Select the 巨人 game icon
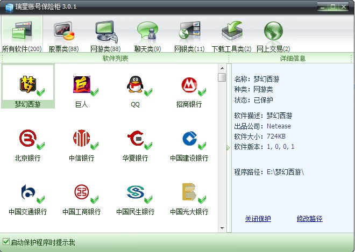Viewport: 355px width, 252px height. pos(82,84)
